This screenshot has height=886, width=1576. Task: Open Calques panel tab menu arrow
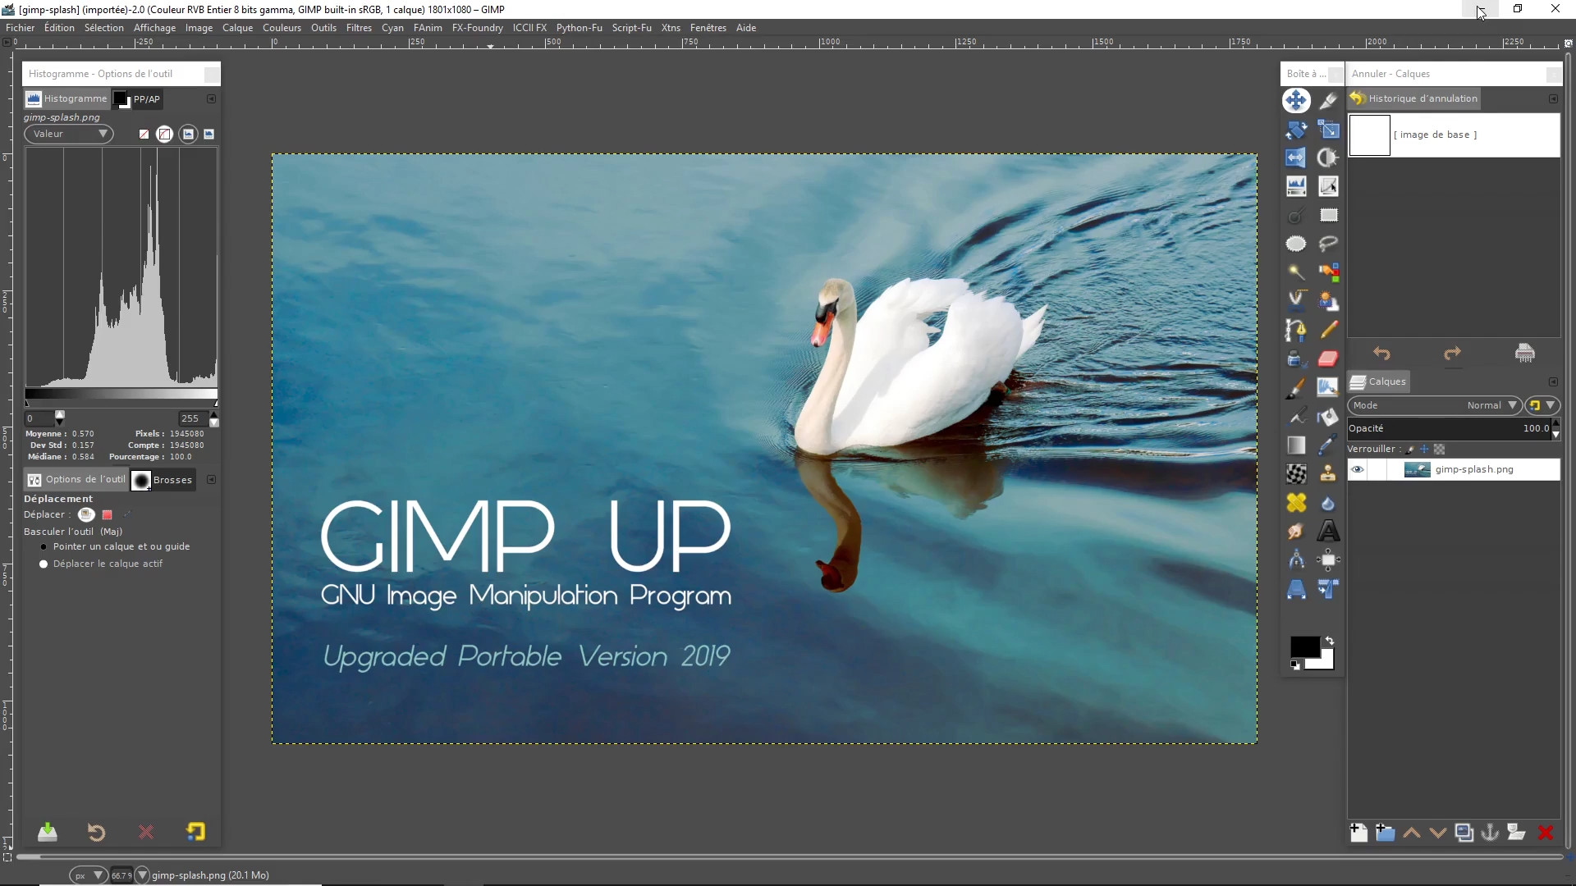coord(1553,381)
